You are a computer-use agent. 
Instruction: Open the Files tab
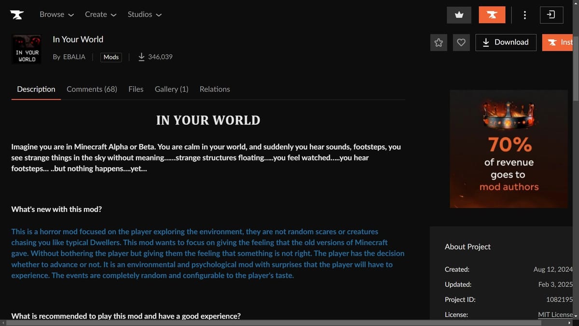(x=136, y=89)
